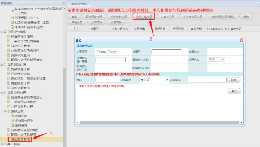This screenshot has height=147, width=260.
Task: Select the 离婚 radio option
Action: pyautogui.click(x=98, y=52)
